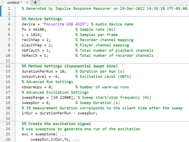Open a new editor tab with plus
The width and height of the screenshot is (189, 142).
pos(35,2)
